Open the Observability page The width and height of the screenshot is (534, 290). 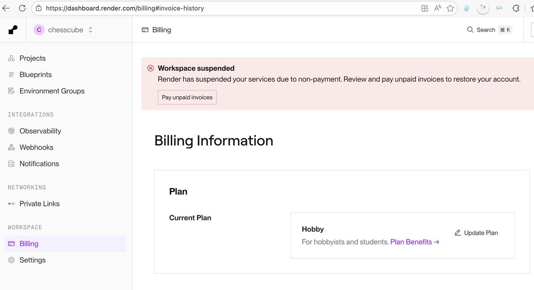(x=40, y=131)
